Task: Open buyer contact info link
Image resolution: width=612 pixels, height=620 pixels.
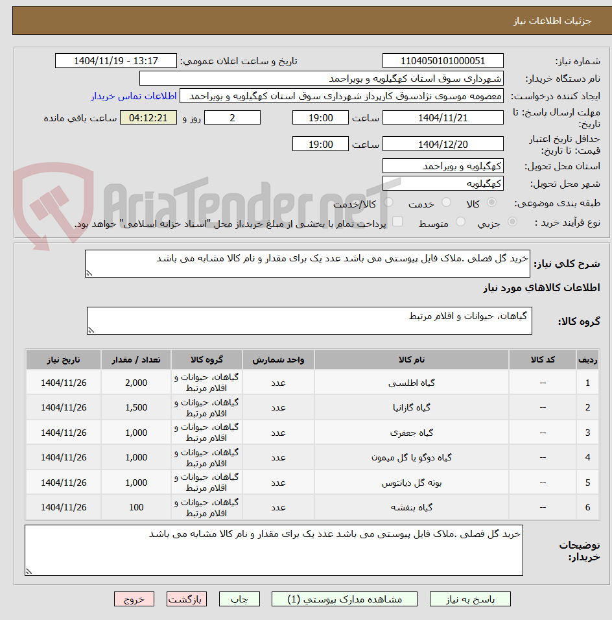Action: [x=134, y=96]
